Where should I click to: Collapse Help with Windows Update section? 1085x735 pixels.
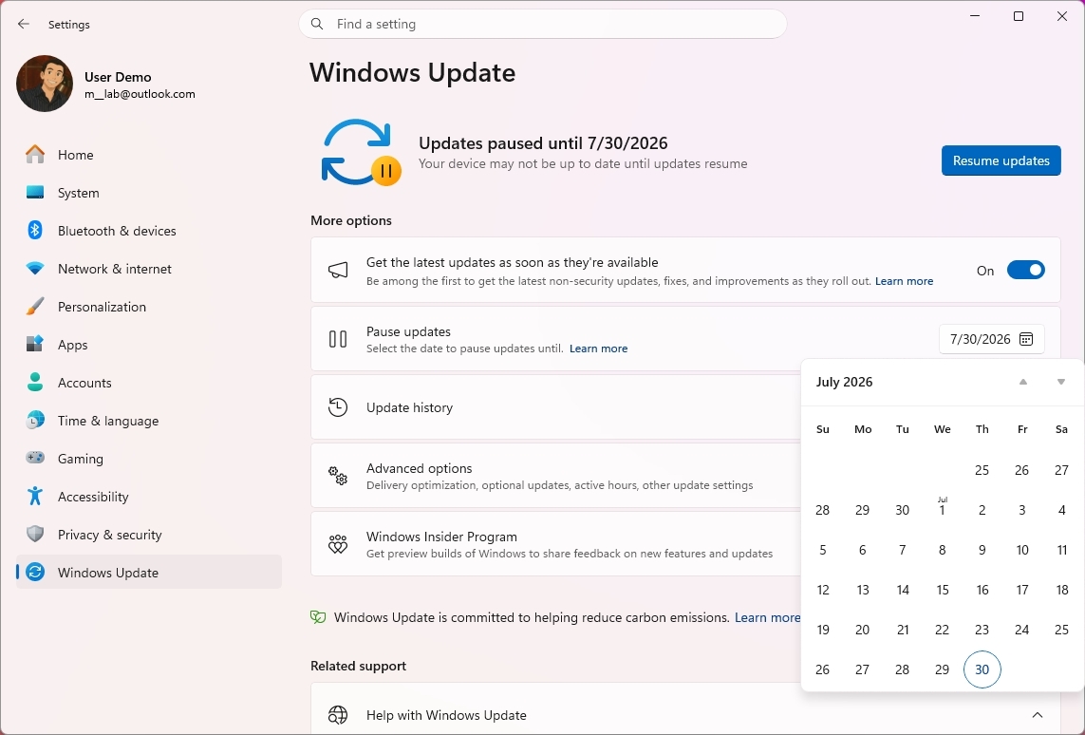pos(1038,715)
